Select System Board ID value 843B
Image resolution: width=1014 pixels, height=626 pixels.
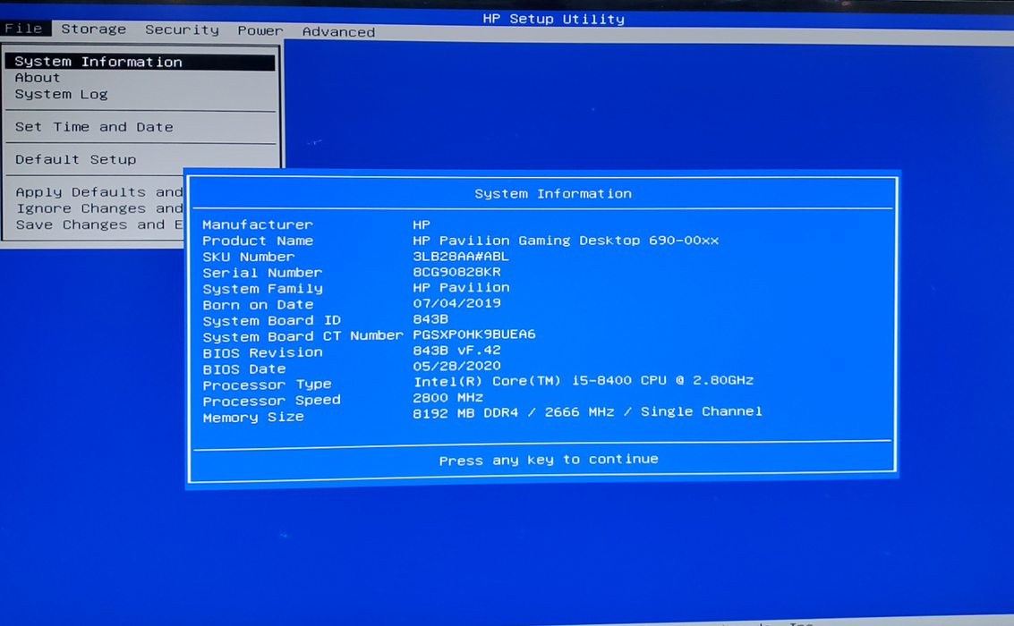pos(430,319)
